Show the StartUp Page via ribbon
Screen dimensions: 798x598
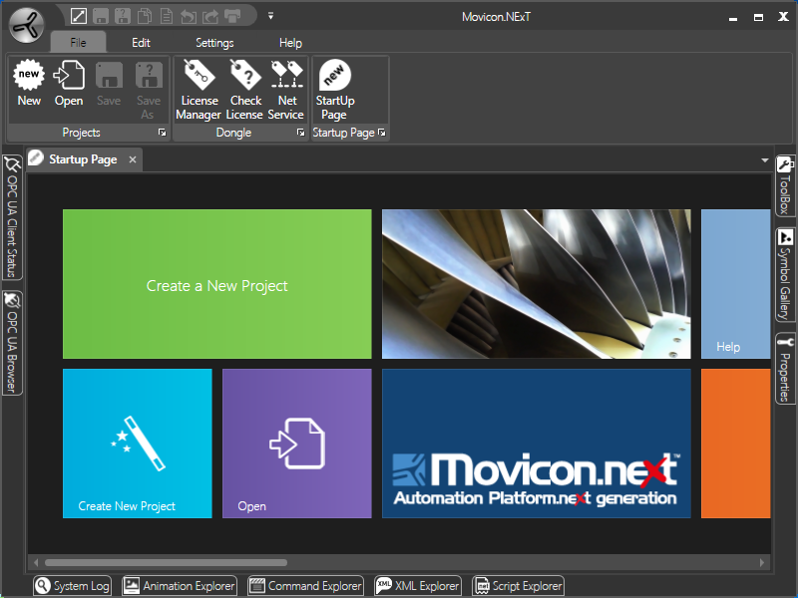click(x=334, y=90)
